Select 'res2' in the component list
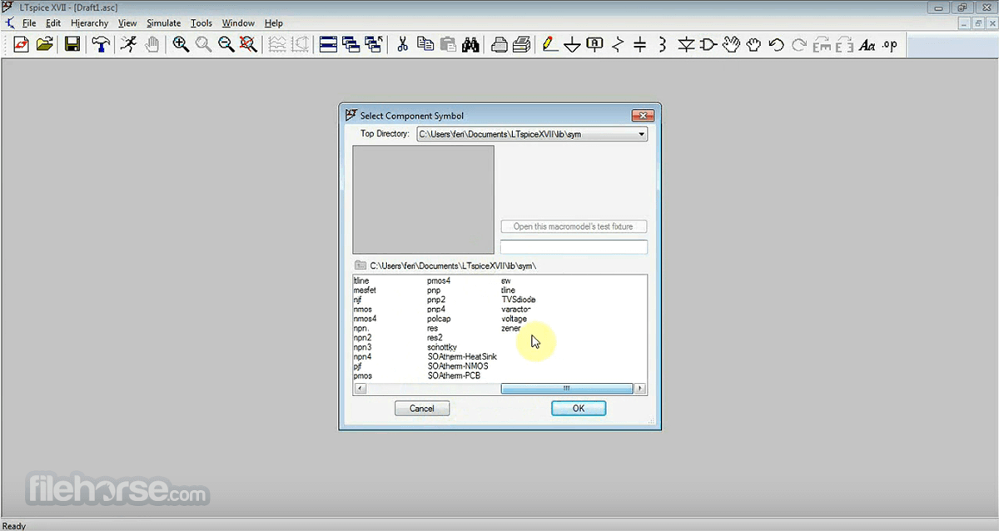The height and width of the screenshot is (531, 999). coord(435,338)
